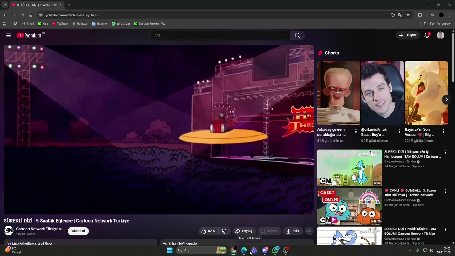
Task: Click the Oluştur create button
Action: point(407,35)
